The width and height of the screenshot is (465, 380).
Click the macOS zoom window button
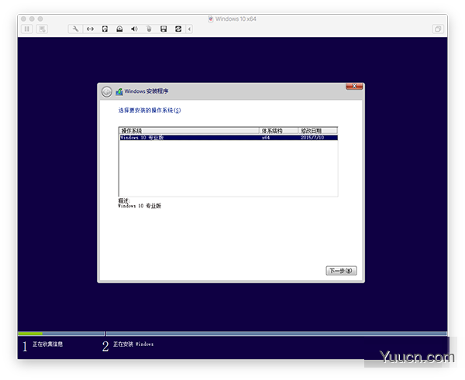[x=40, y=19]
